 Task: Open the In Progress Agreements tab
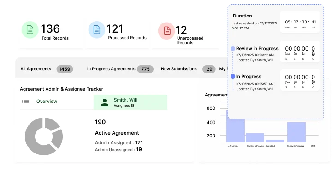(x=111, y=69)
